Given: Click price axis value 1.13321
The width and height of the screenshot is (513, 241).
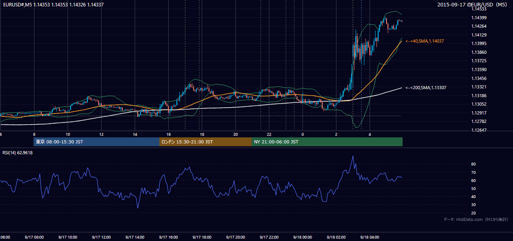Looking at the screenshot, I should [479, 87].
